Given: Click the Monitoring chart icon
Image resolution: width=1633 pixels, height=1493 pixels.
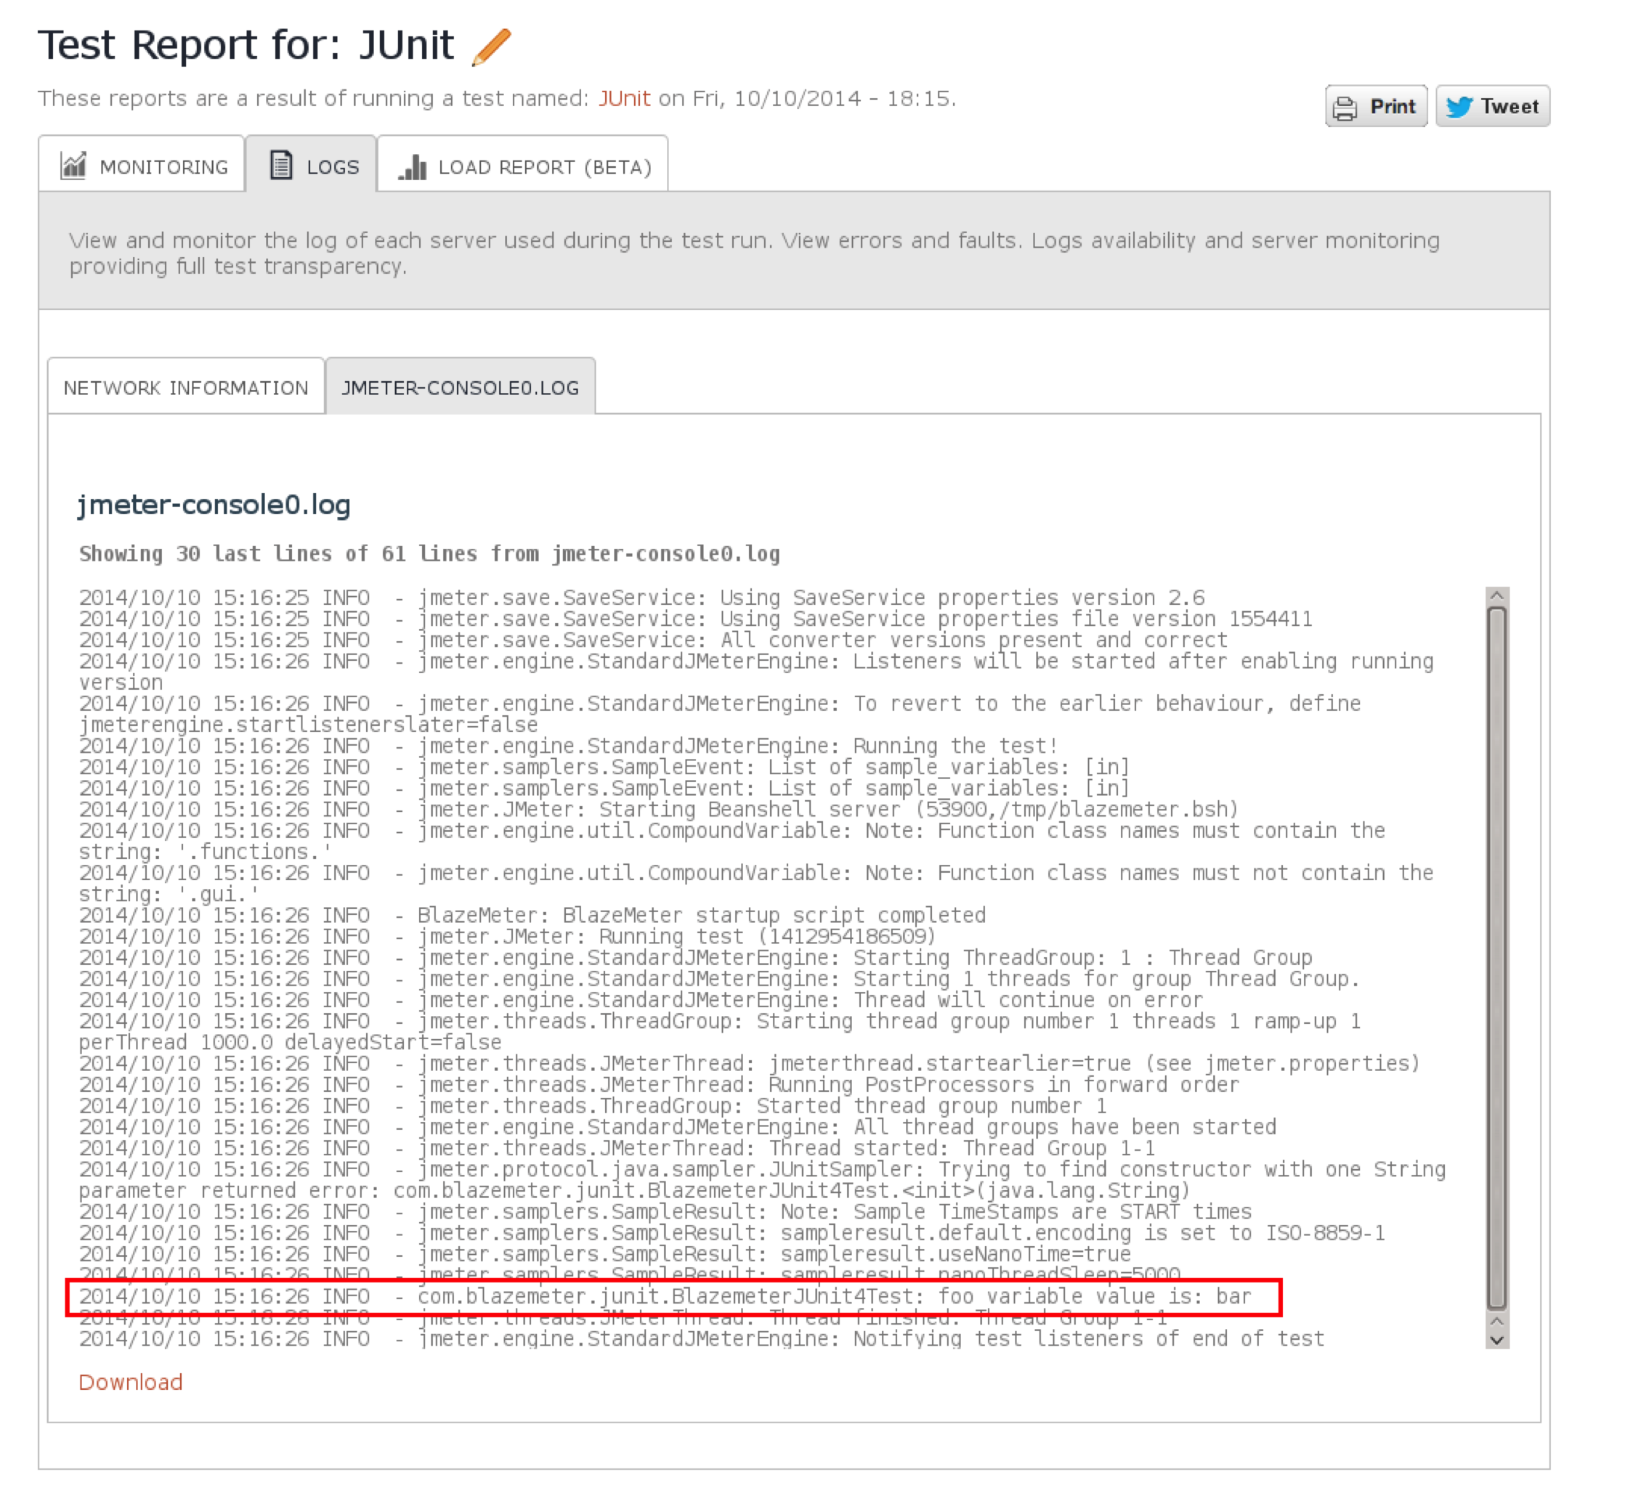Looking at the screenshot, I should tap(73, 166).
